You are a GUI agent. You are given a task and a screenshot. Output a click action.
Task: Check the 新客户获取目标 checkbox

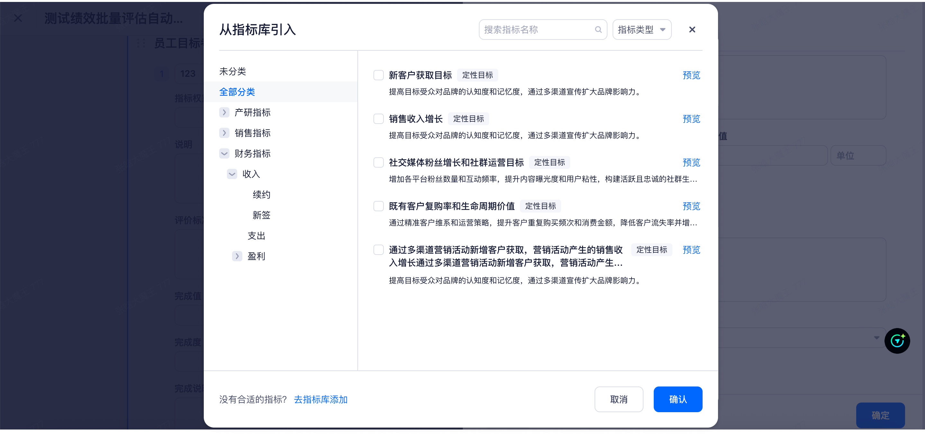(x=379, y=75)
